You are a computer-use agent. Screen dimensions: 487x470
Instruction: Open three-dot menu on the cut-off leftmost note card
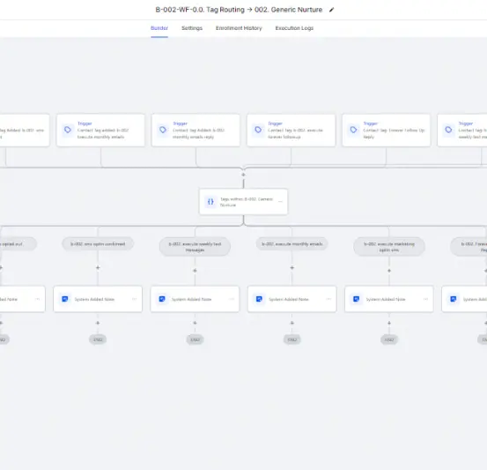pyautogui.click(x=38, y=299)
